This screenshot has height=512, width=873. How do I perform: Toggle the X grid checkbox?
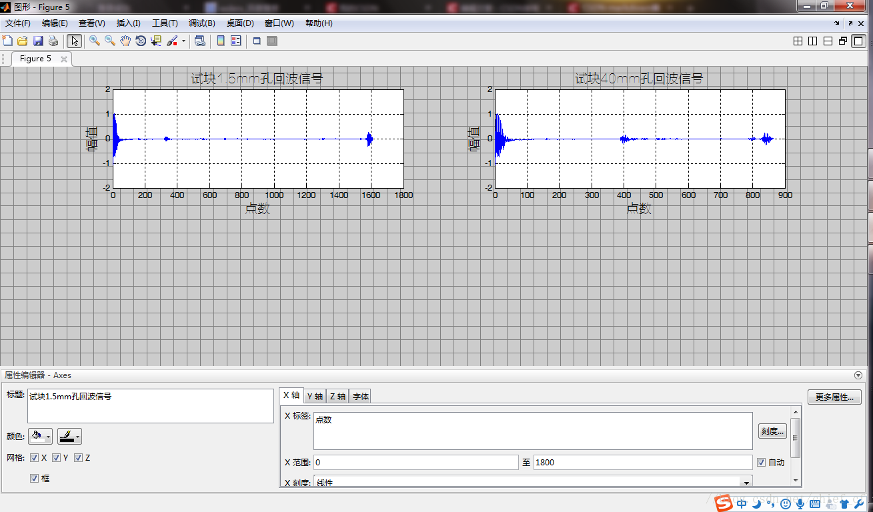pos(34,458)
